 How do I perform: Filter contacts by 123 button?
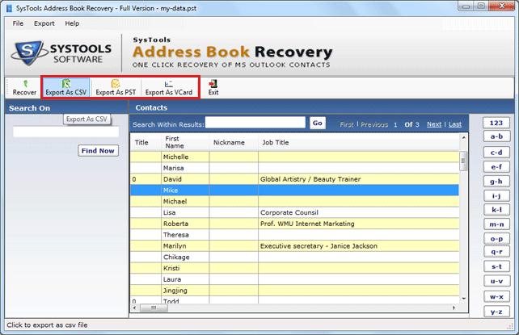pyautogui.click(x=496, y=123)
